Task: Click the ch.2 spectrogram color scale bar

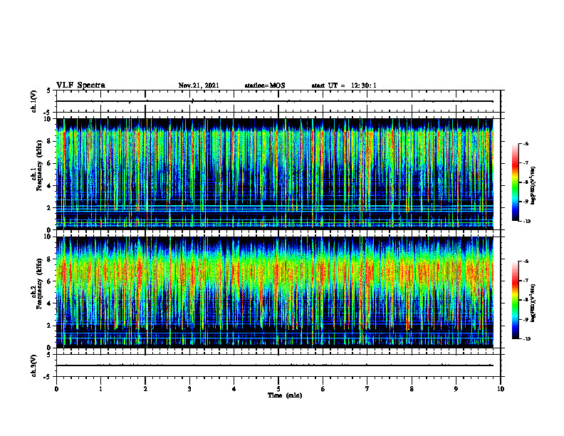Action: 515,300
